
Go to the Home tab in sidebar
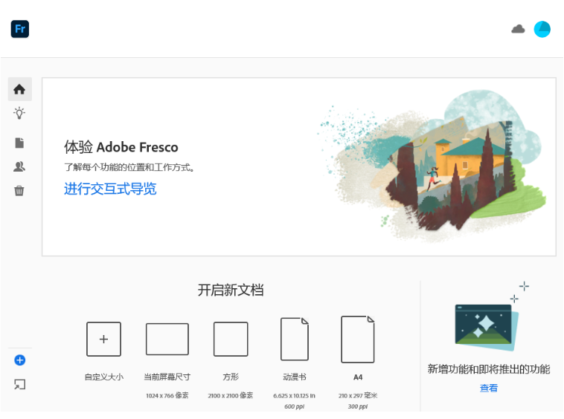click(x=20, y=89)
